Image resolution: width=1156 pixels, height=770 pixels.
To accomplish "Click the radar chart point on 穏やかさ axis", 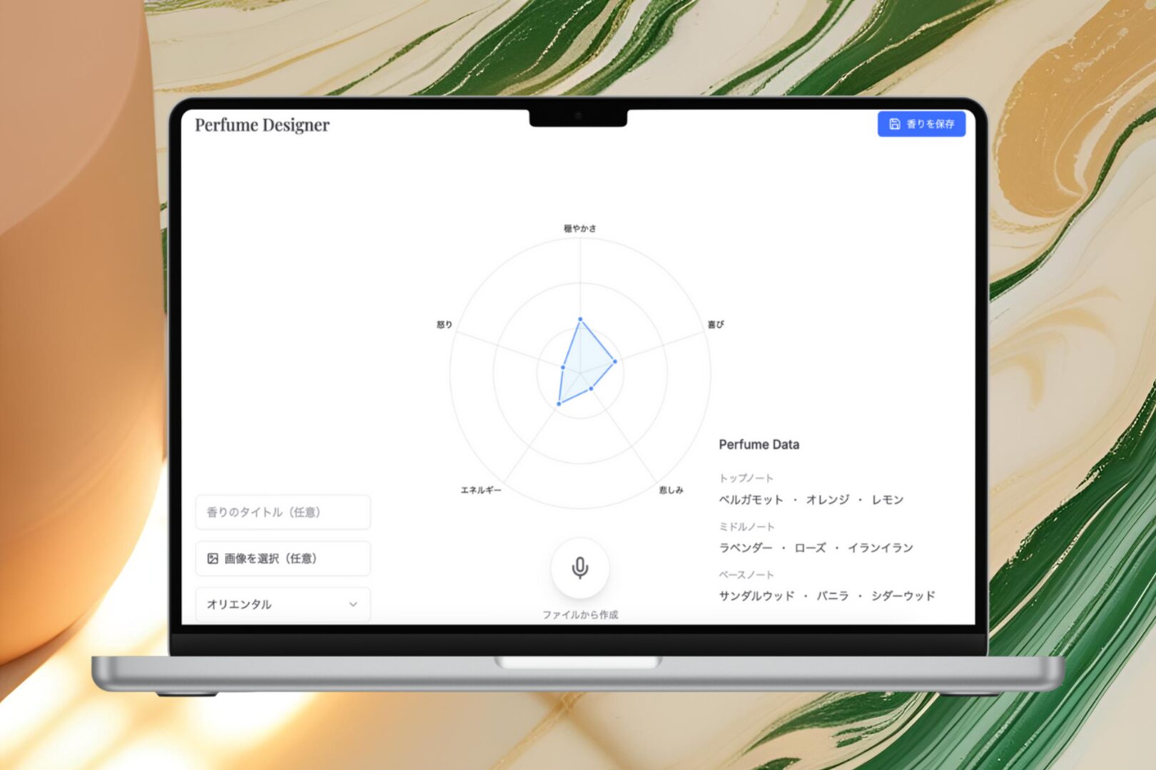I will tap(580, 319).
